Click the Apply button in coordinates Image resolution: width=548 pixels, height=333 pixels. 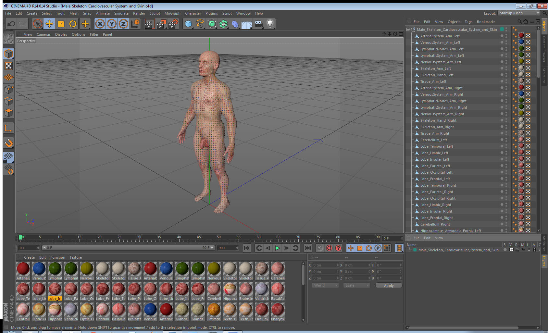[x=389, y=286]
